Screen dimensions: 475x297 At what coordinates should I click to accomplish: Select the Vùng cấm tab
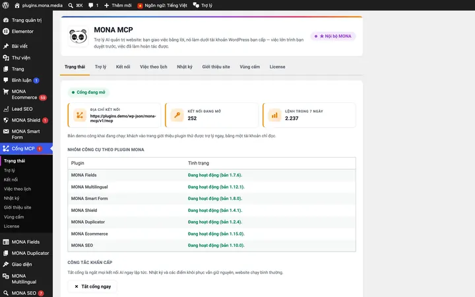pos(249,67)
